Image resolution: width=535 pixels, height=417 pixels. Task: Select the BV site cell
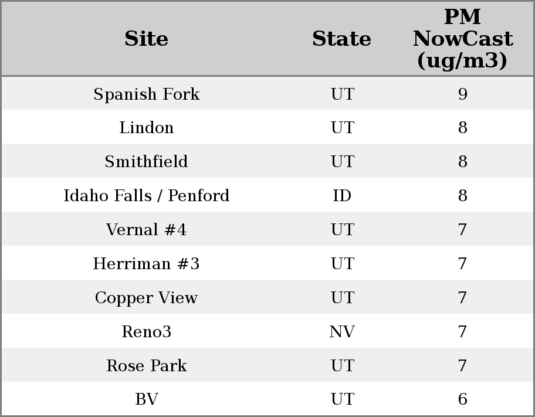coord(146,399)
